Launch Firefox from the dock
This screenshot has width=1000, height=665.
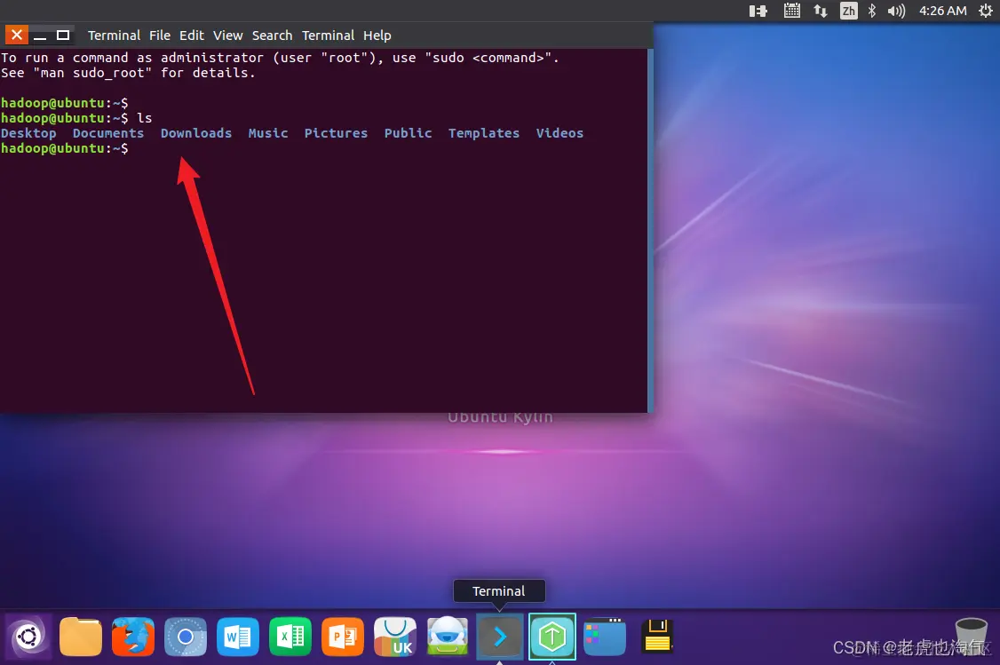[132, 637]
